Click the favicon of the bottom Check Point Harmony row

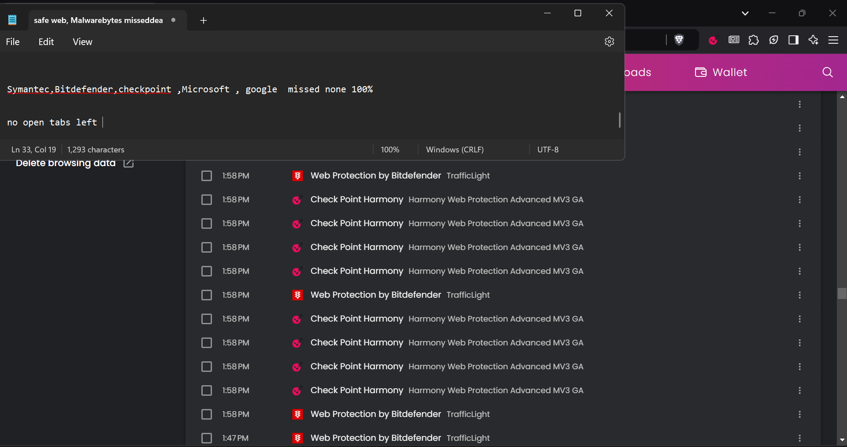[x=297, y=390]
